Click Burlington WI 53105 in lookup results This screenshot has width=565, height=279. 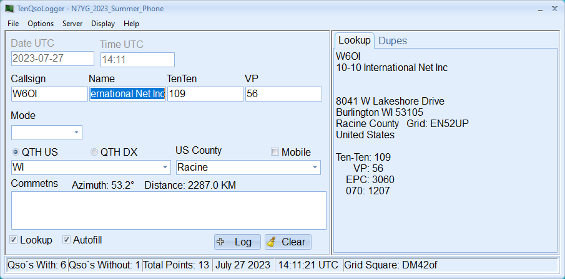tap(380, 113)
